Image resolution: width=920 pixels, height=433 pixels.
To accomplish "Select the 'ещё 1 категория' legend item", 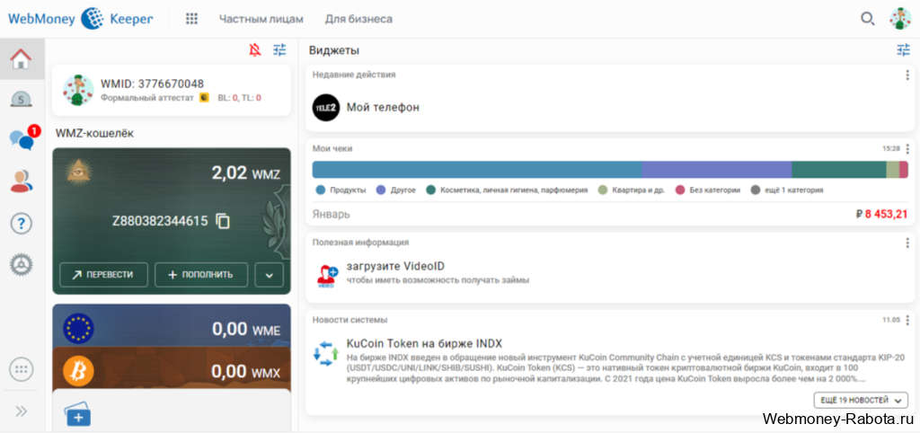I will click(787, 190).
